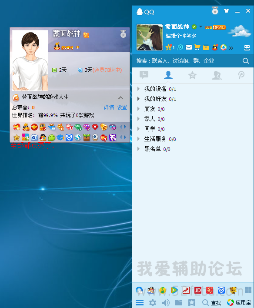Click the medal icon on profile card
Image resolution: width=254 pixels, height=308 pixels.
123,34
